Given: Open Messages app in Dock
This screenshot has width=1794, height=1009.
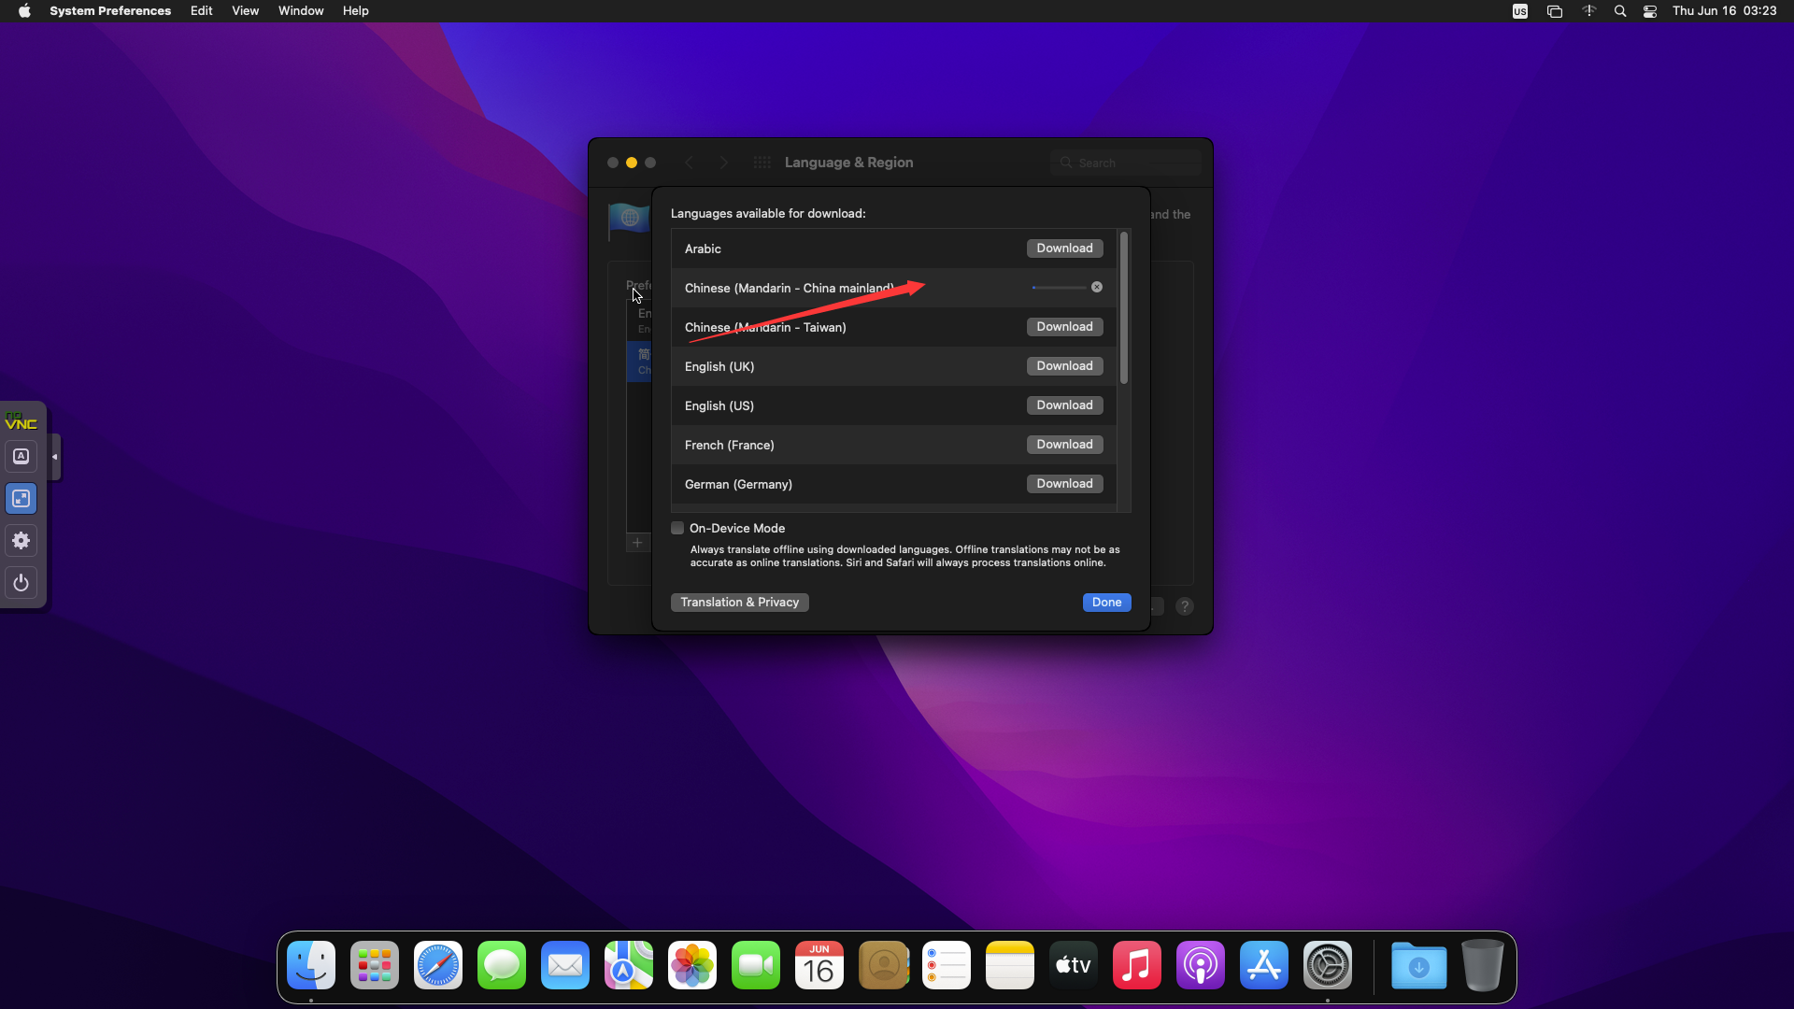Looking at the screenshot, I should (x=502, y=965).
